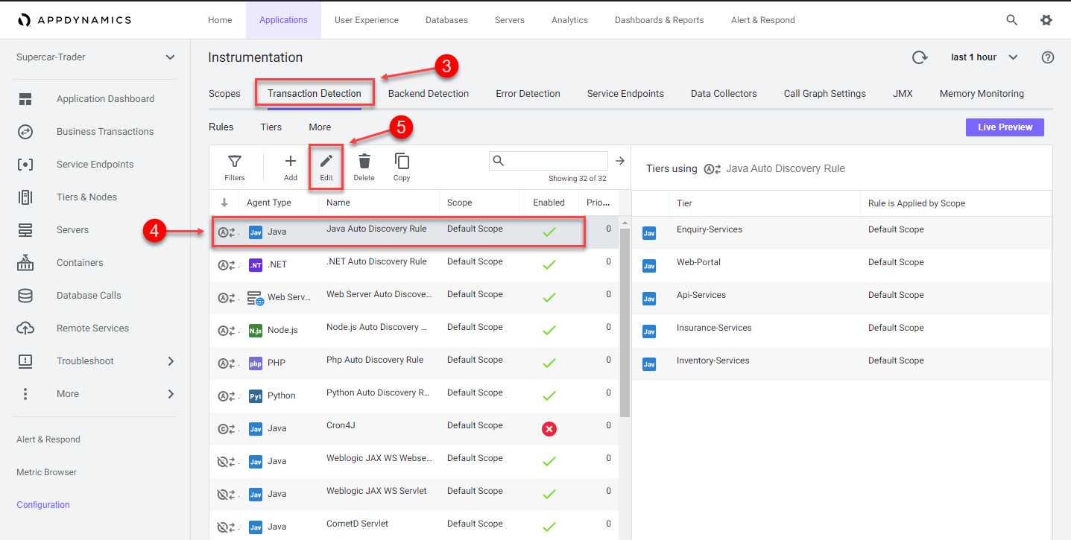
Task: Open the help question mark icon
Action: coord(1048,57)
